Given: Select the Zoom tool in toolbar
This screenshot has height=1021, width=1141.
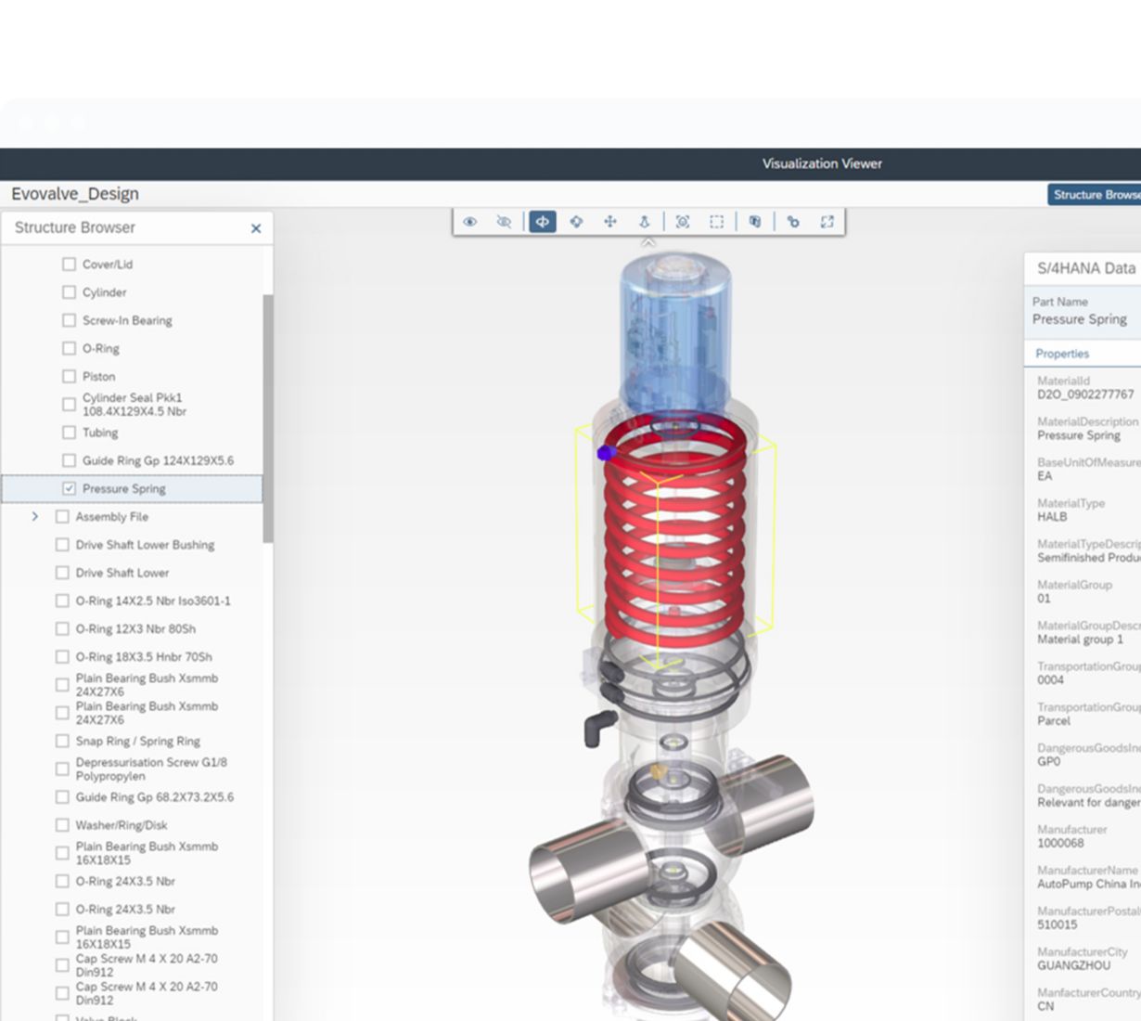Looking at the screenshot, I should [x=644, y=222].
